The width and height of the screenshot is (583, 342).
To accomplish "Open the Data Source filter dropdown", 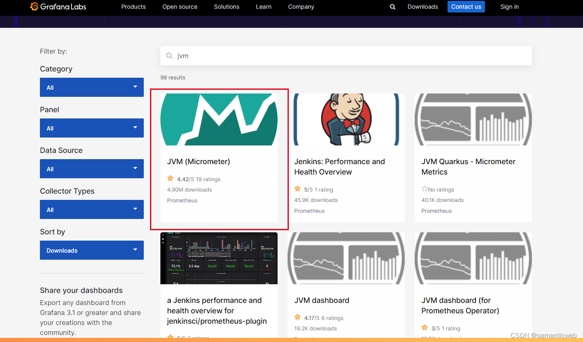I will point(92,169).
